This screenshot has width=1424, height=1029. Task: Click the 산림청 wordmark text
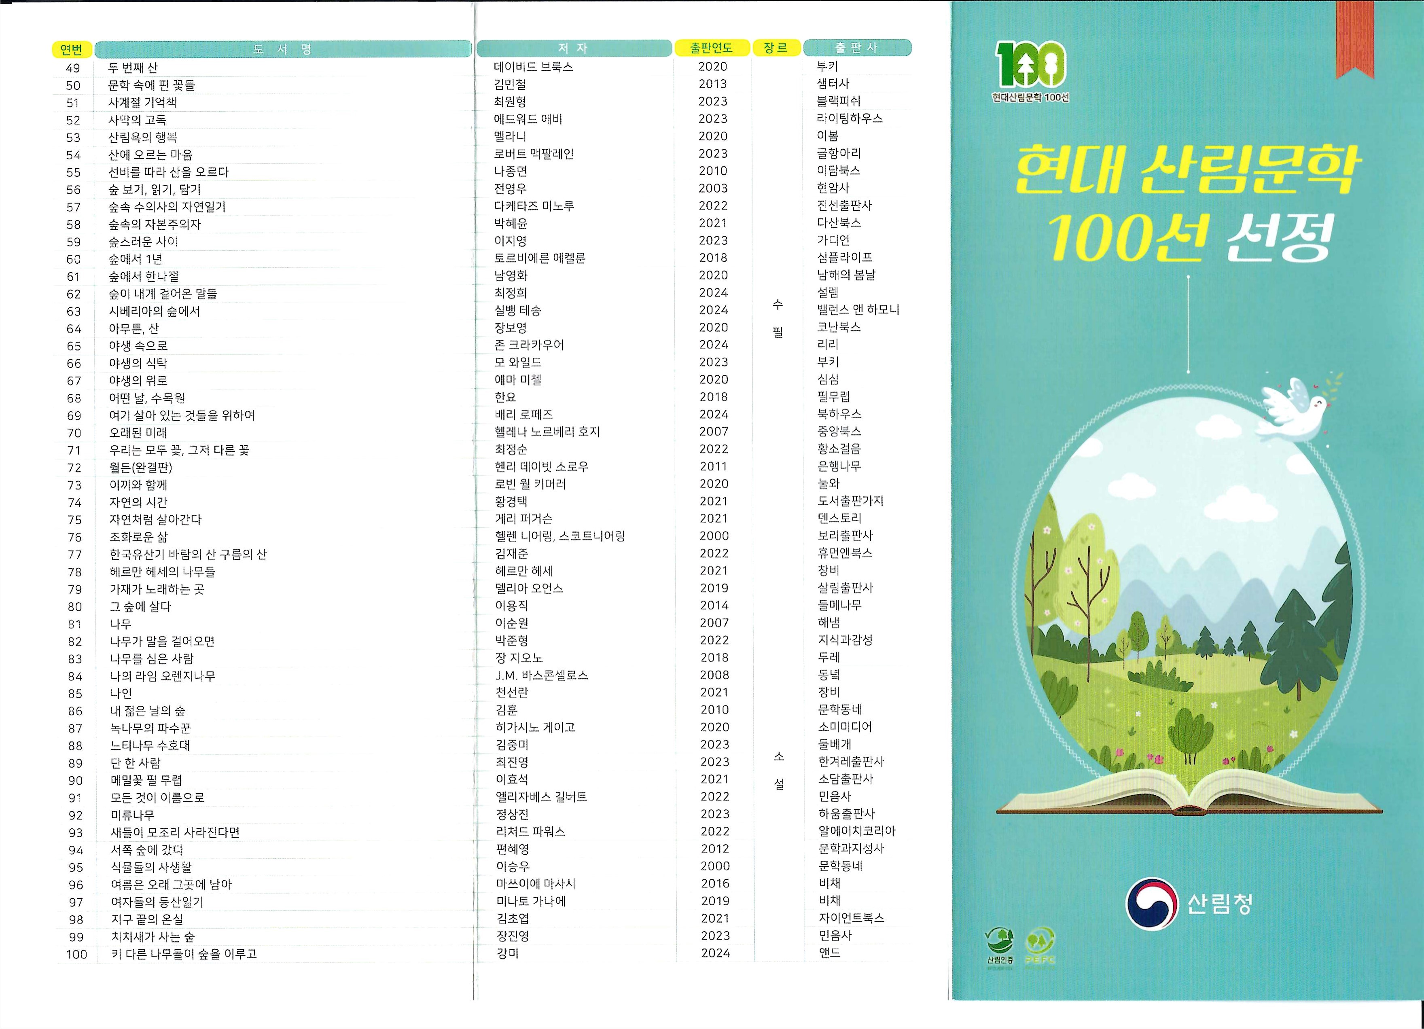[1219, 904]
